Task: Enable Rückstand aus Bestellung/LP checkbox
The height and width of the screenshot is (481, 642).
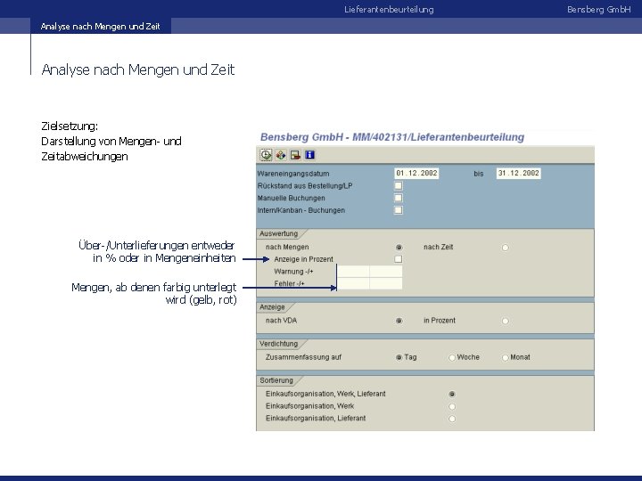Action: 398,185
